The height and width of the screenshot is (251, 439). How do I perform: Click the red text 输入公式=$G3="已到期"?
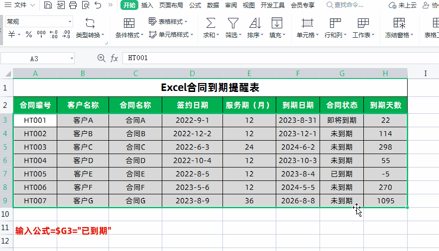(x=63, y=231)
